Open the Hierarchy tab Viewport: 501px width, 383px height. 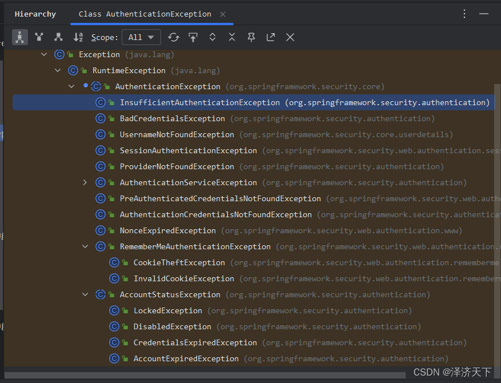click(x=35, y=14)
